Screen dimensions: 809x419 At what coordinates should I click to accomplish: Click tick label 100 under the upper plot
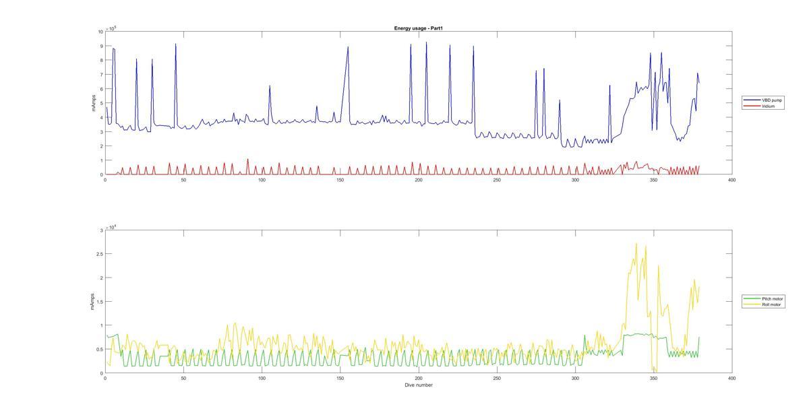tap(262, 180)
